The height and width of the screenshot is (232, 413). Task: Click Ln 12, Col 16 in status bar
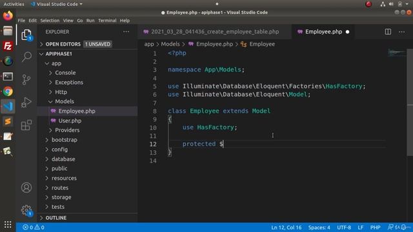pyautogui.click(x=287, y=227)
